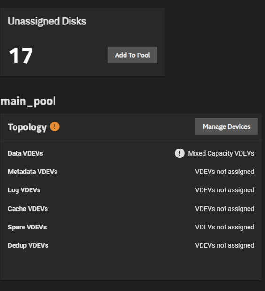
Task: Click the Metadata VDEVs not assigned status
Action: [225, 172]
